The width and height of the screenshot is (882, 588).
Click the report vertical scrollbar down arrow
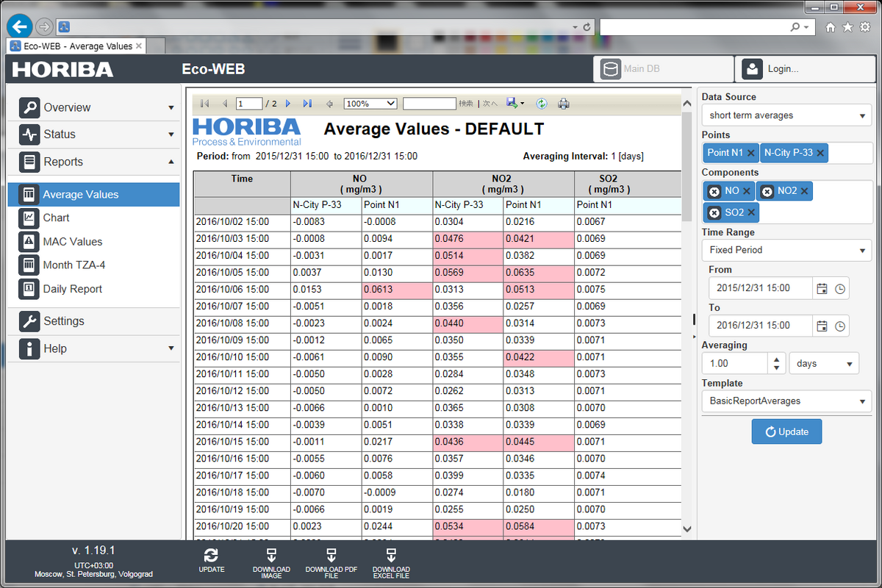[x=687, y=528]
